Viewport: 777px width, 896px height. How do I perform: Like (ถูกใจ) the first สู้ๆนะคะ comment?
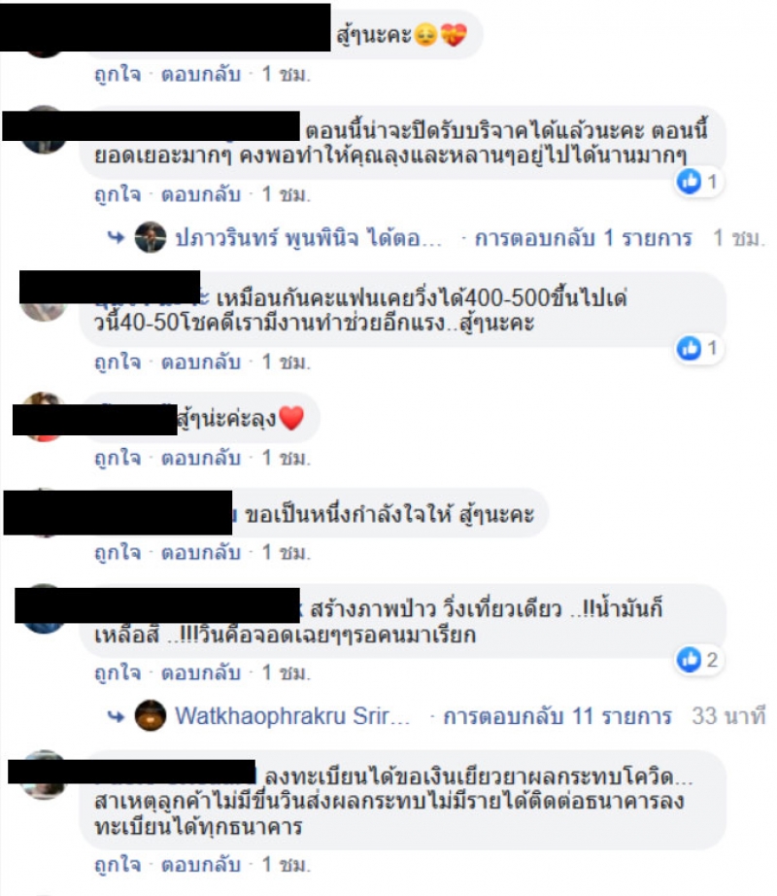118,74
